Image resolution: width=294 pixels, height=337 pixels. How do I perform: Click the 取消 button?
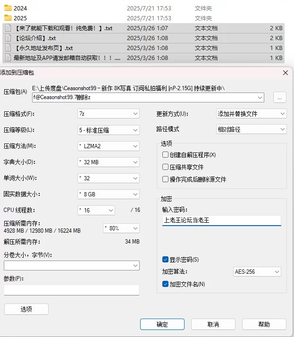[213, 324]
